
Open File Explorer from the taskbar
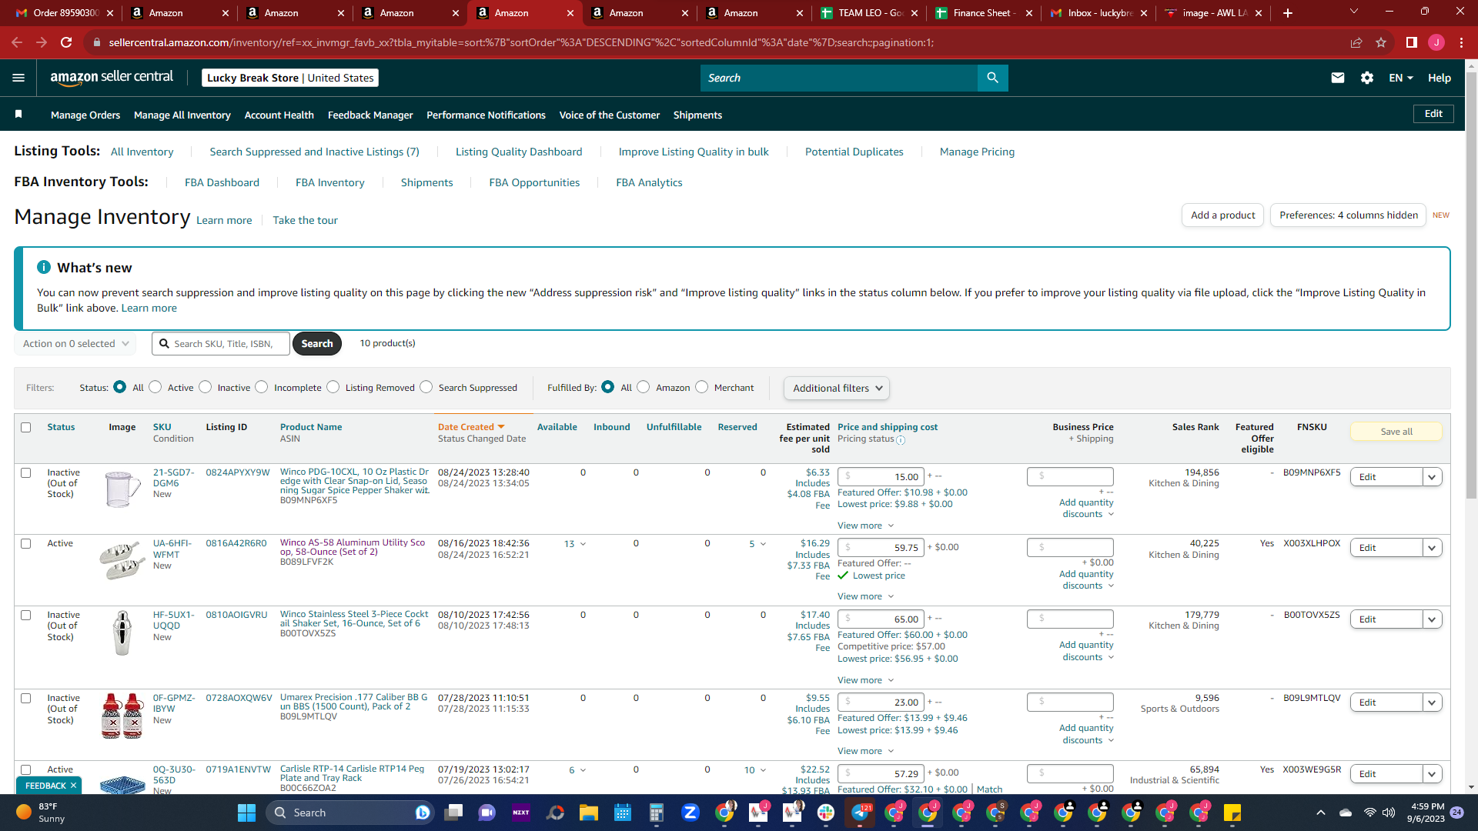[589, 813]
